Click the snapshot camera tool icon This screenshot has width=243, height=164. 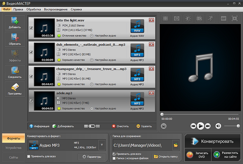177,19
